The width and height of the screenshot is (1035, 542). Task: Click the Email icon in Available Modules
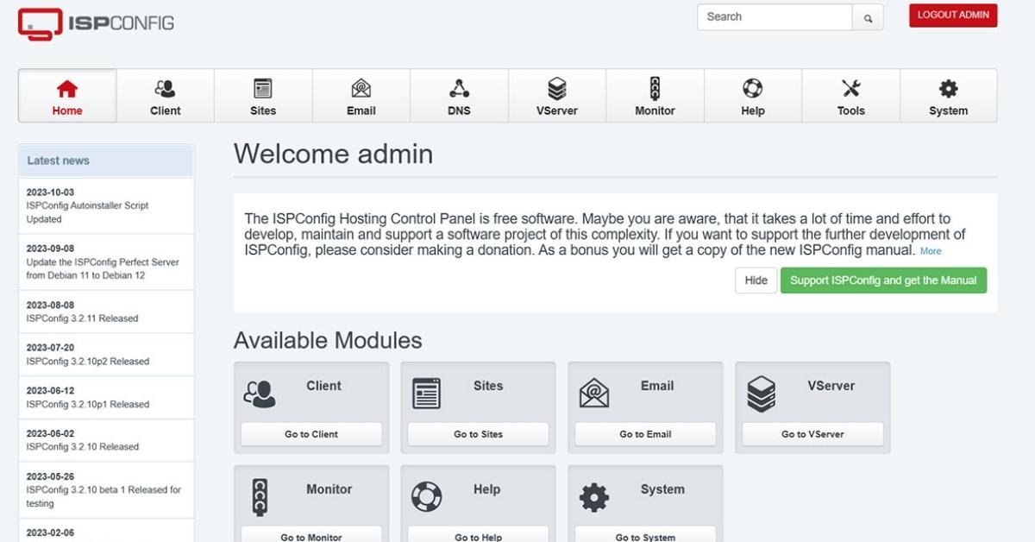click(x=594, y=394)
